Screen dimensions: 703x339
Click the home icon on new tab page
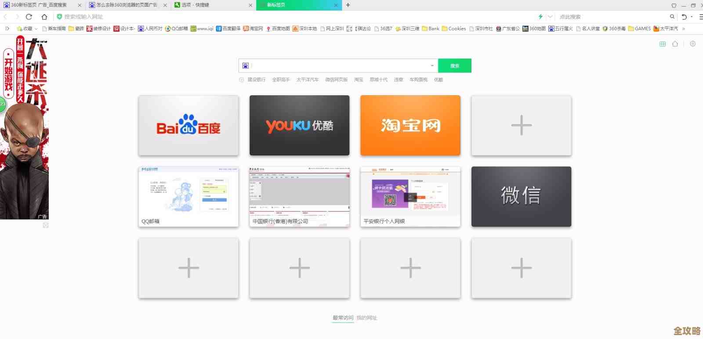(675, 44)
